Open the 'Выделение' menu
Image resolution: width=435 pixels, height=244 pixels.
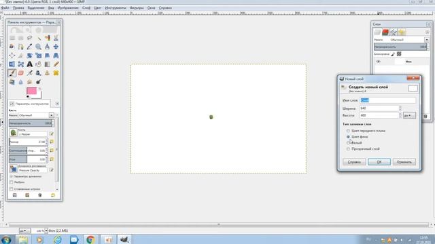point(36,8)
